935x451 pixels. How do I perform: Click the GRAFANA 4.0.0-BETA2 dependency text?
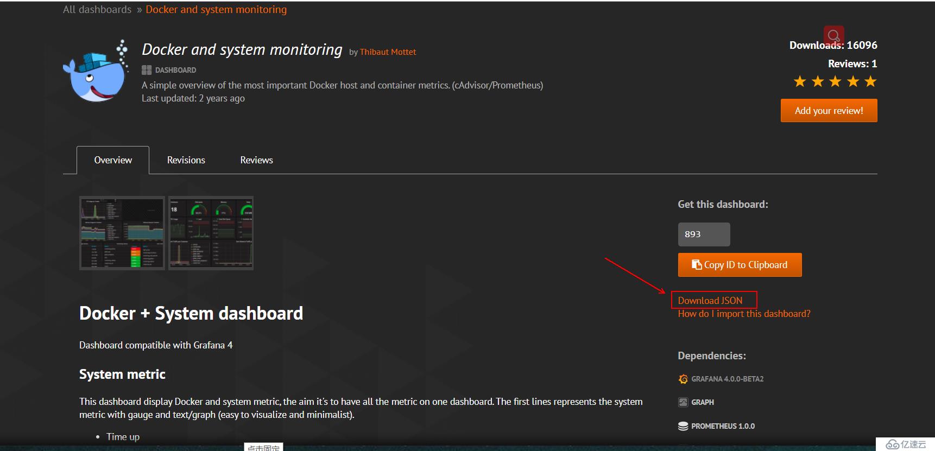click(x=727, y=379)
